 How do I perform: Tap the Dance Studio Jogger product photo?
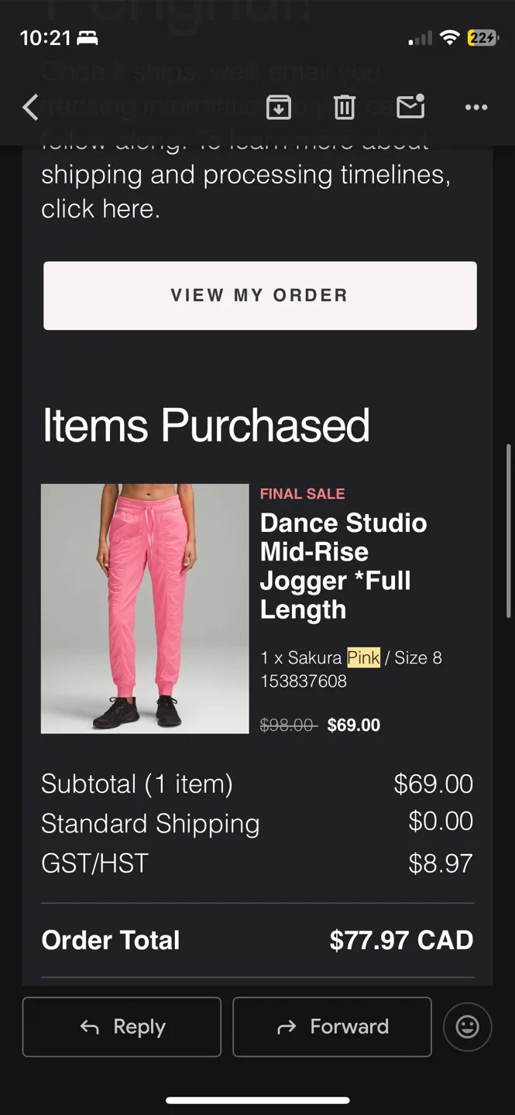pos(144,609)
